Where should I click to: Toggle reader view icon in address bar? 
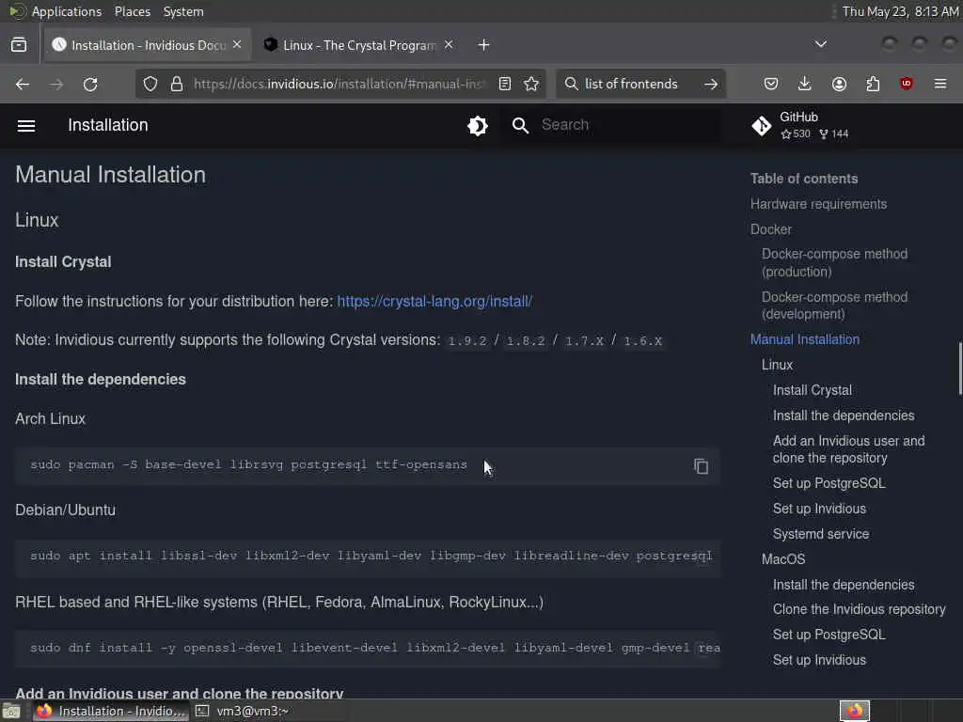[x=505, y=84]
